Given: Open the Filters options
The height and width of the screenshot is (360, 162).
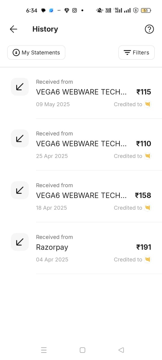Looking at the screenshot, I should [136, 52].
